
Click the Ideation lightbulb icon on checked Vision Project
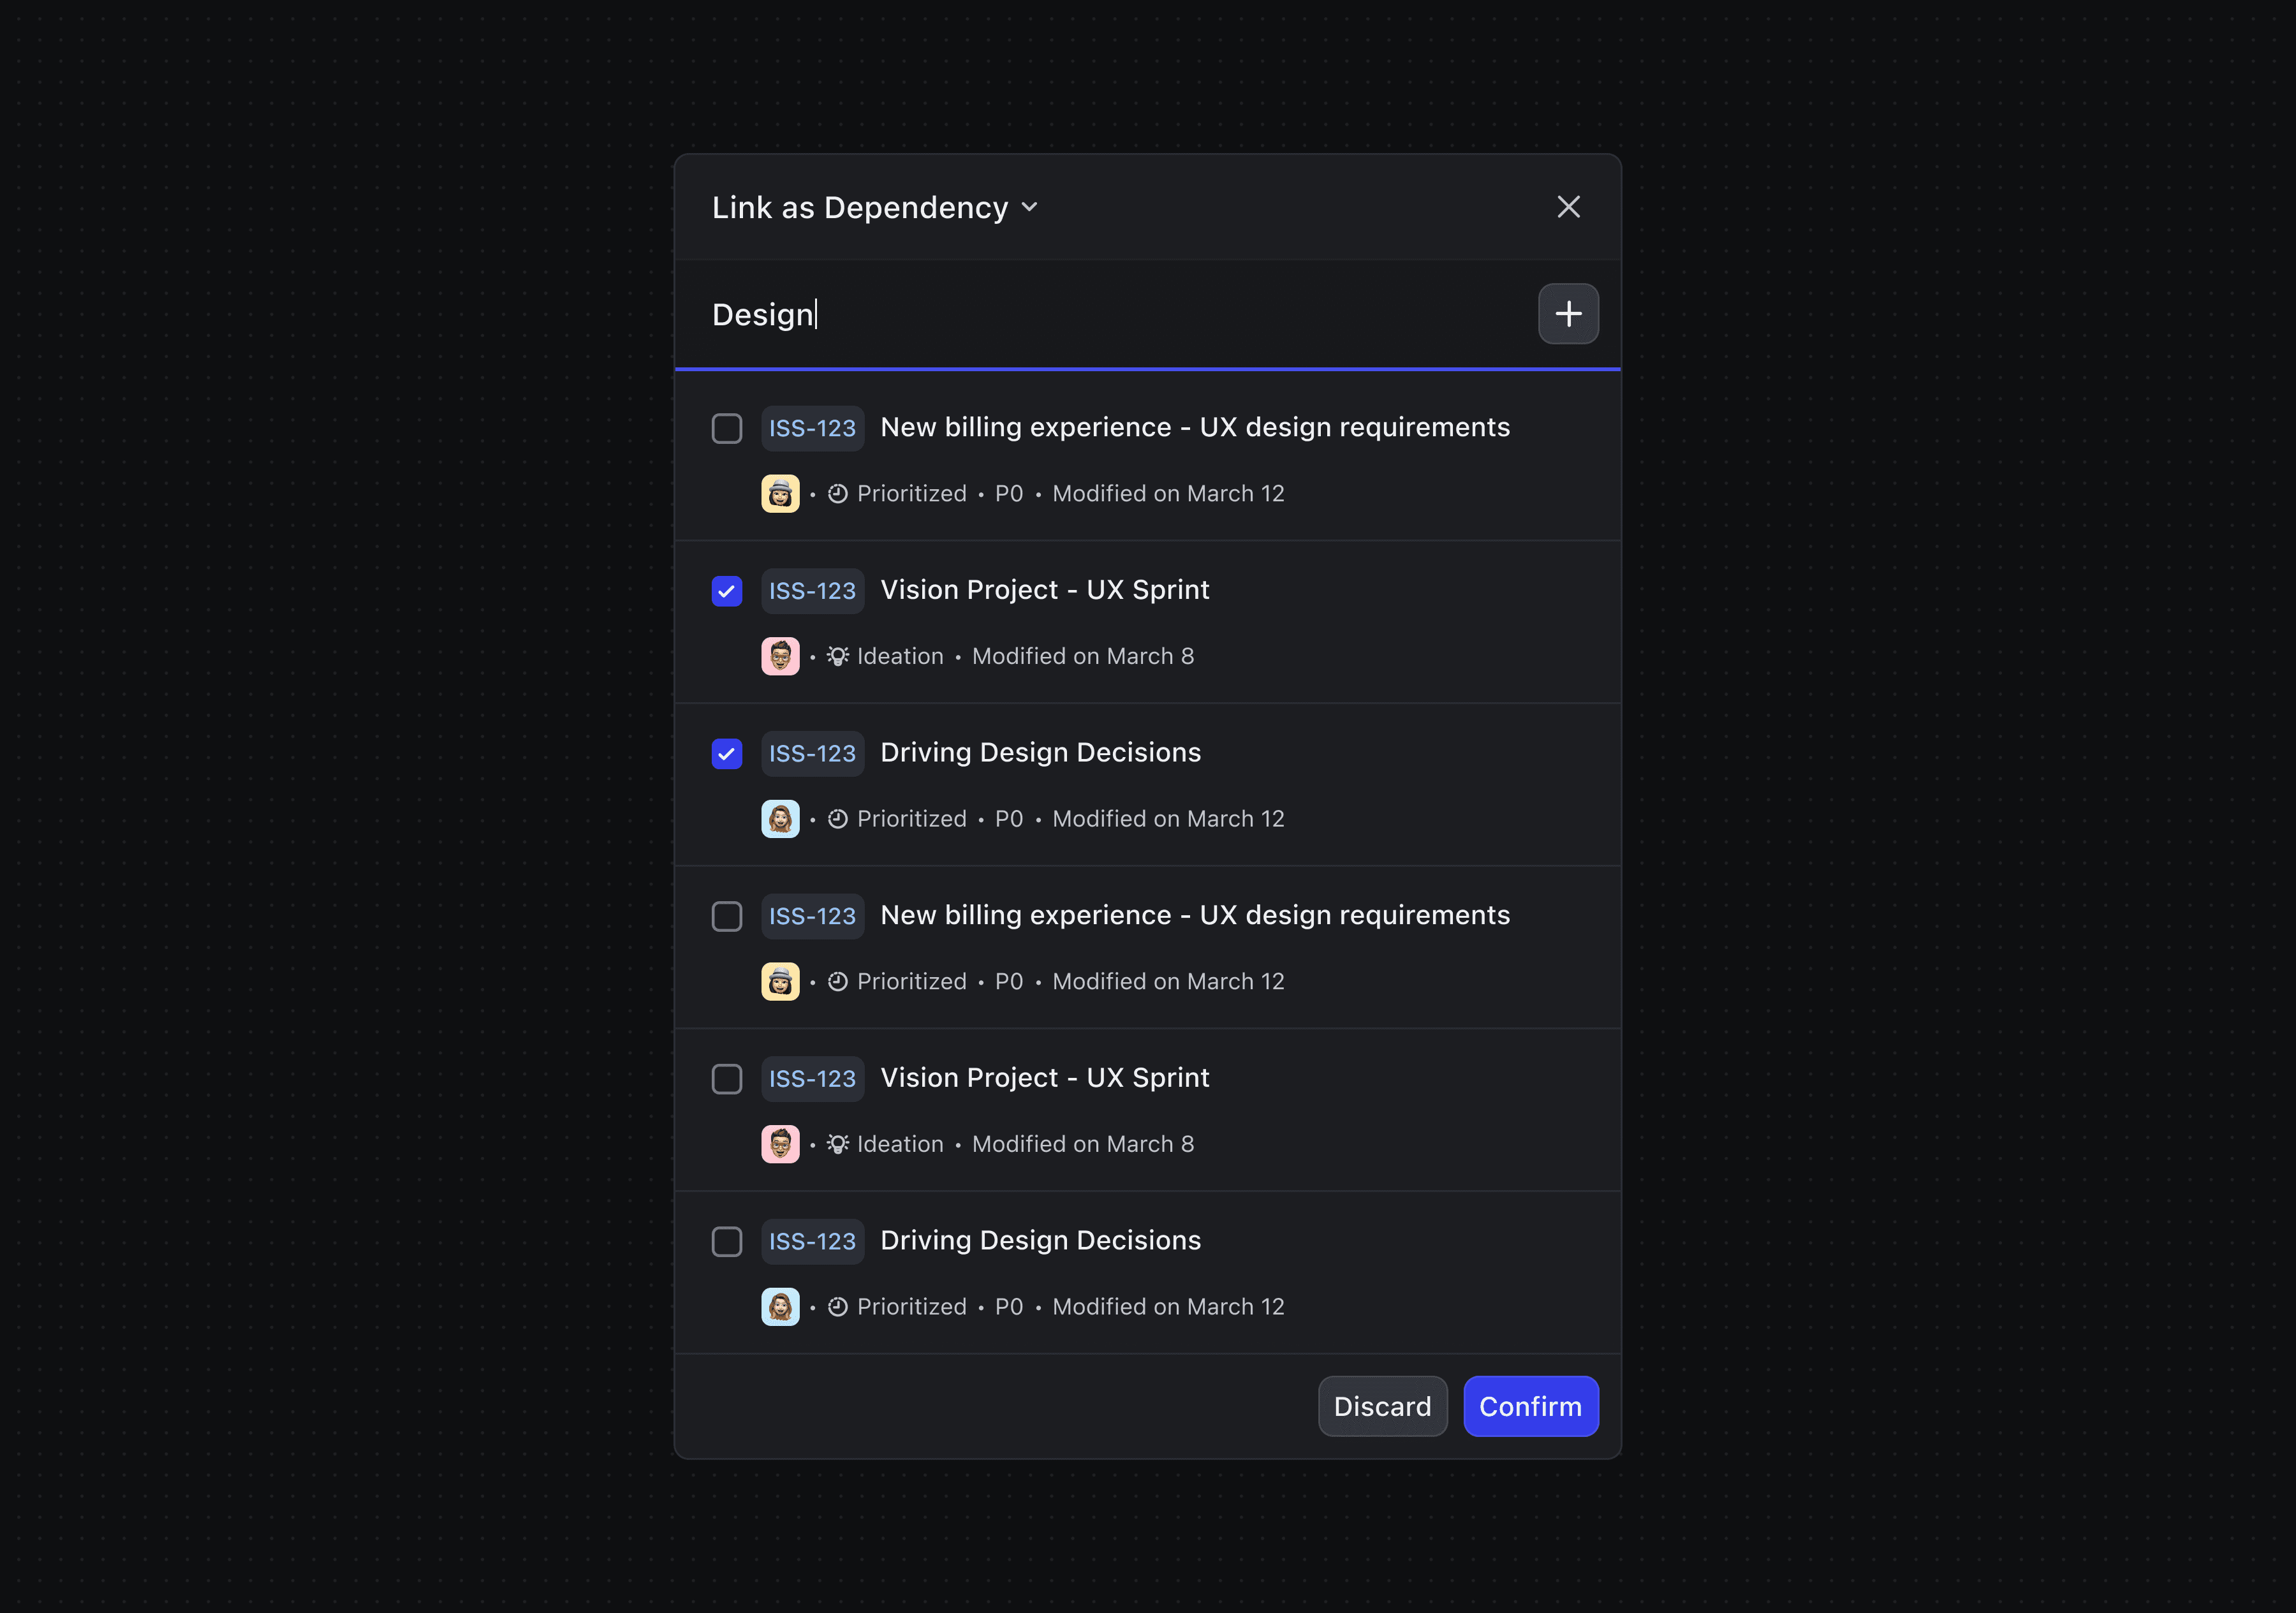pos(838,656)
